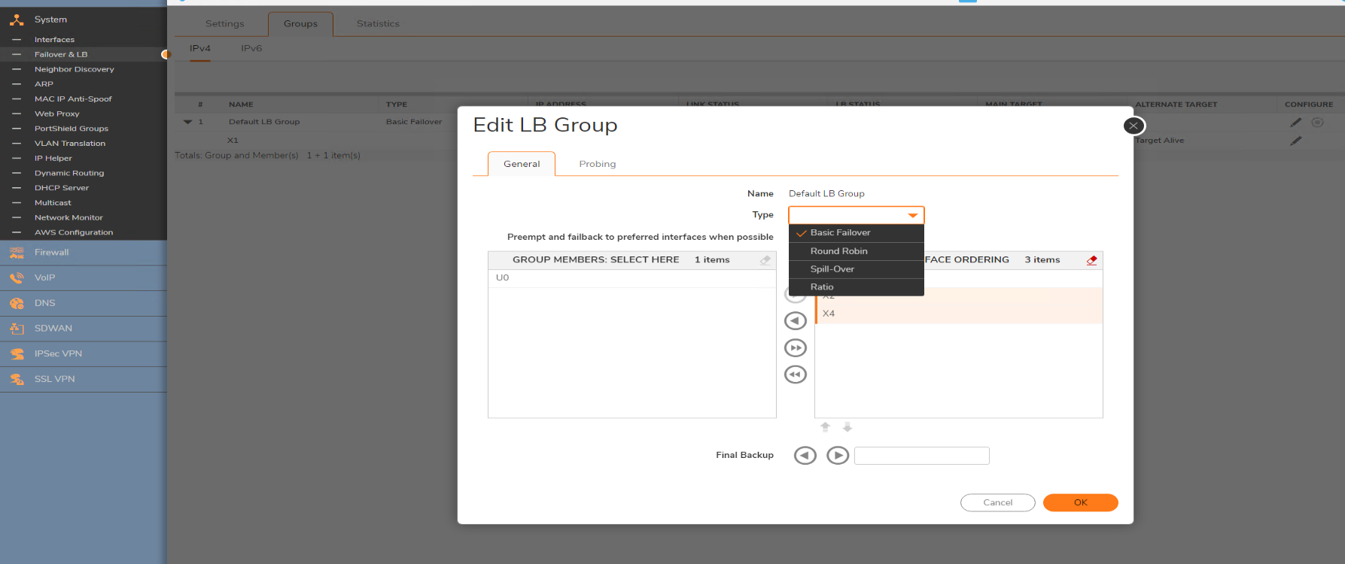The height and width of the screenshot is (564, 1345).
Task: Set Final Backup with right arrow
Action: pos(838,456)
